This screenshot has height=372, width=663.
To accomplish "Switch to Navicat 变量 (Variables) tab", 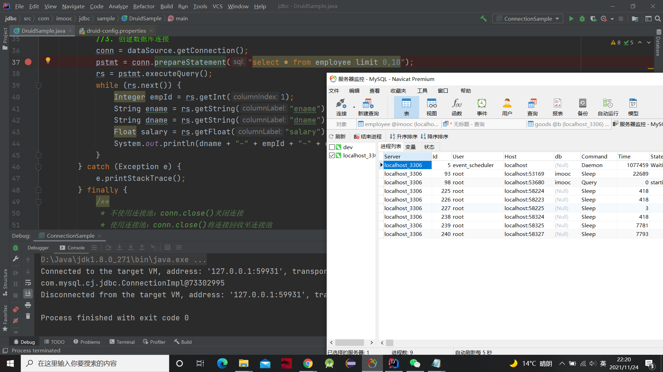I will pyautogui.click(x=411, y=147).
